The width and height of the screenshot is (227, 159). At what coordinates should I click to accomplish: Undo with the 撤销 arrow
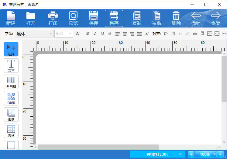196,18
